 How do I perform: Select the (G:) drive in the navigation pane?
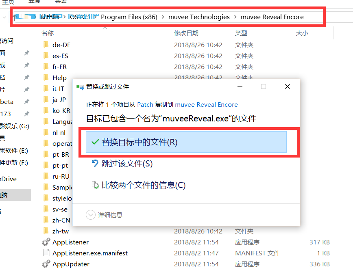point(15,126)
